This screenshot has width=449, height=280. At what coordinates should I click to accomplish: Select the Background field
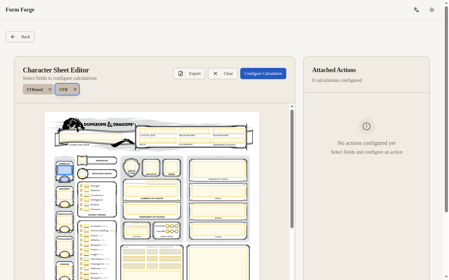194,131
